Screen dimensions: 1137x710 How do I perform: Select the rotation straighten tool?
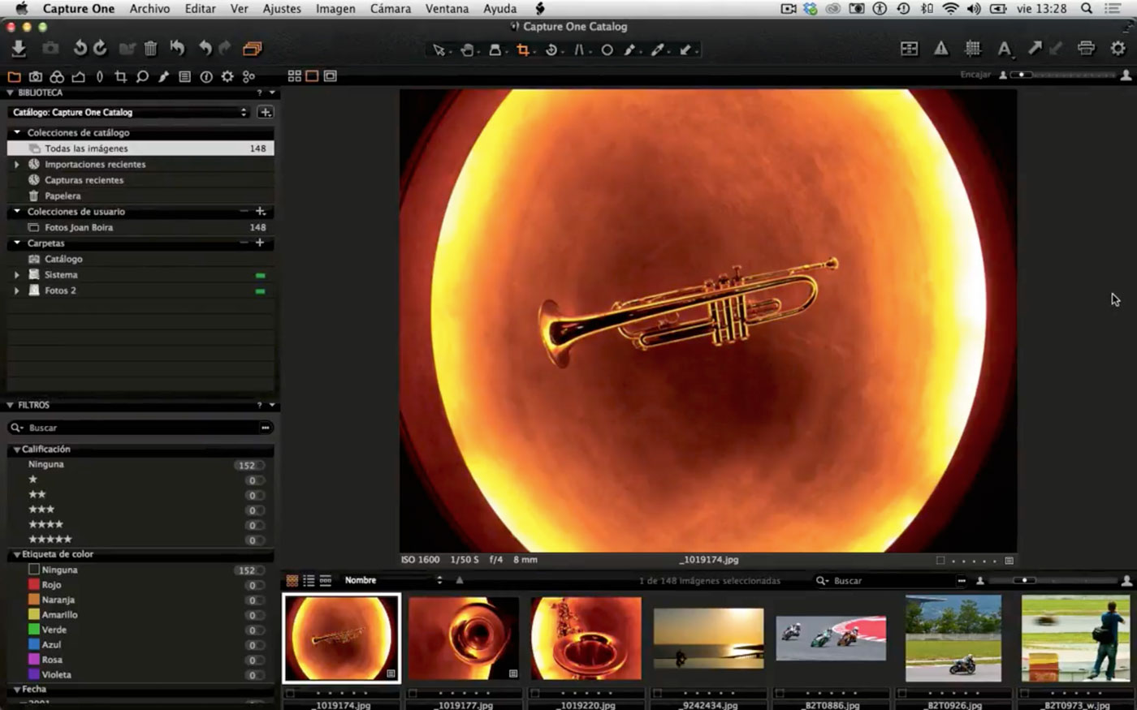(x=551, y=50)
